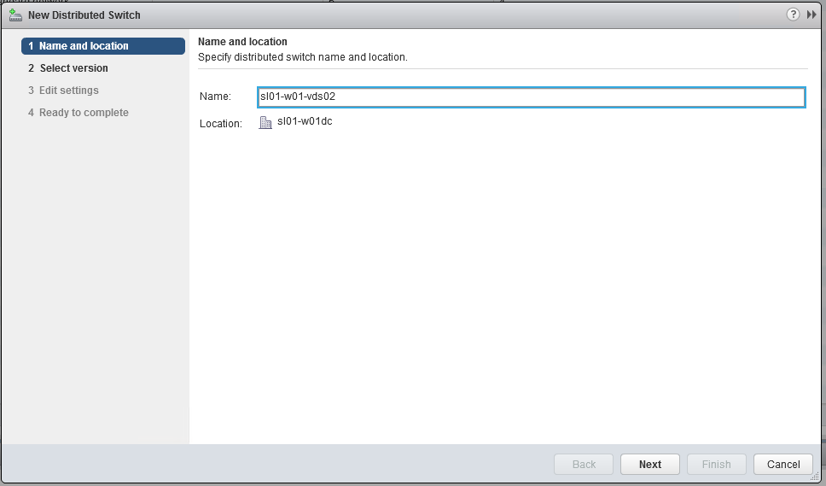This screenshot has width=826, height=486.
Task: Click the Specify distributed switch name description text
Action: [x=303, y=57]
